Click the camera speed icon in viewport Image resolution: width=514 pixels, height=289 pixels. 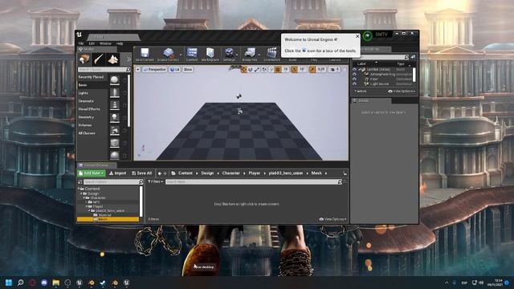click(334, 70)
